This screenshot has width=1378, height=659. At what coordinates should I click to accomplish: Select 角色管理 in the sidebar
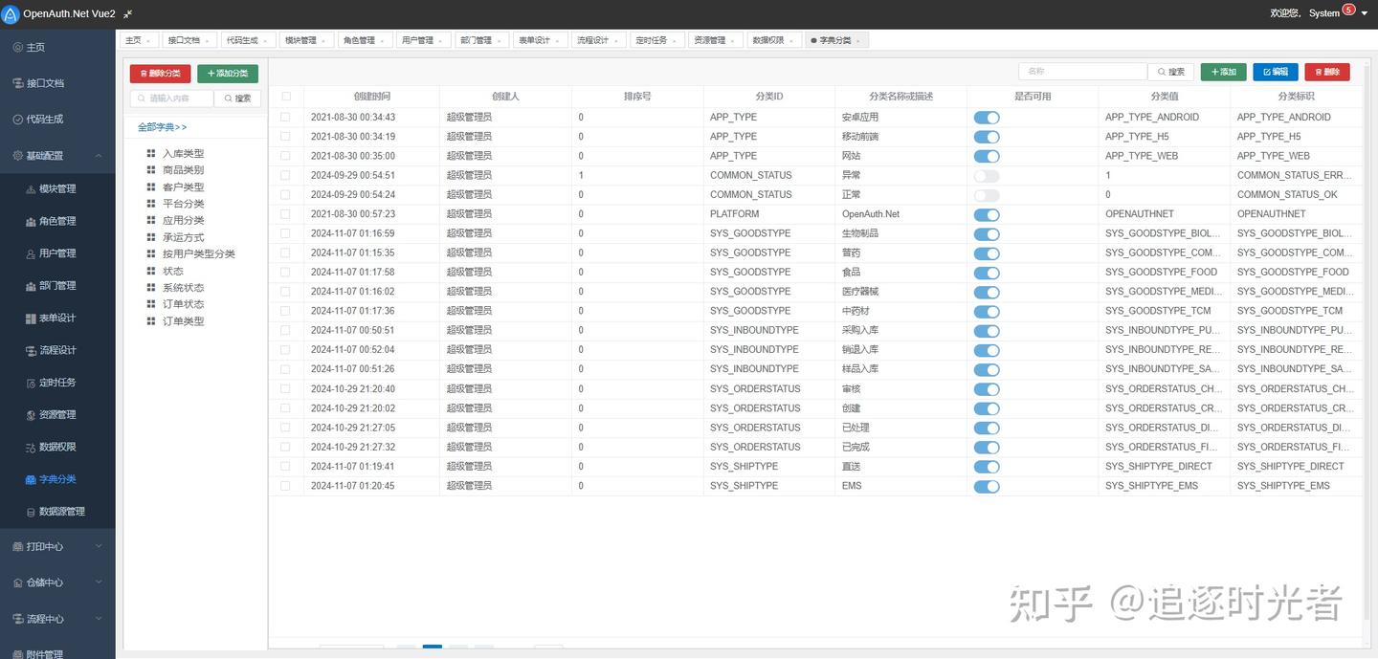click(57, 221)
